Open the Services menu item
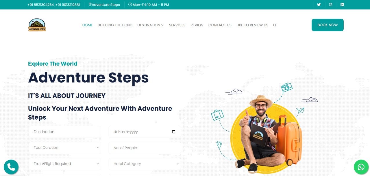The width and height of the screenshot is (370, 176). (177, 25)
